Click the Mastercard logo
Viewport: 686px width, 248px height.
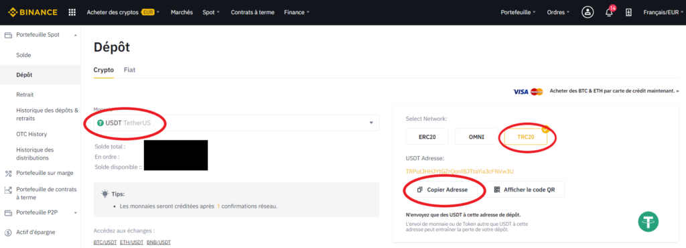[x=537, y=91]
